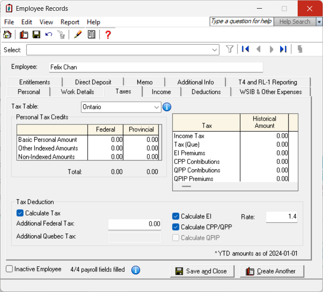This screenshot has width=323, height=292.
Task: Switch to the Entitlements tab
Action: [35, 82]
